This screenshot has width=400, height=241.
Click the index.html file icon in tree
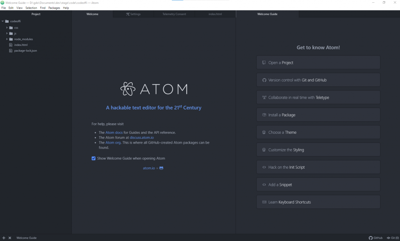11,45
